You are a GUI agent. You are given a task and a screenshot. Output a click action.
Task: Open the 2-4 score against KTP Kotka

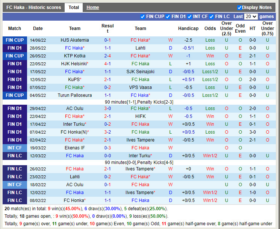click(x=107, y=56)
